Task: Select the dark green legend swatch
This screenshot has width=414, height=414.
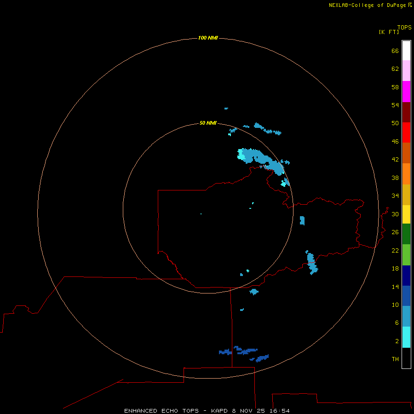Action: 406,234
